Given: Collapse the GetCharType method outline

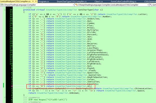Looking at the screenshot, I should tap(5, 10).
